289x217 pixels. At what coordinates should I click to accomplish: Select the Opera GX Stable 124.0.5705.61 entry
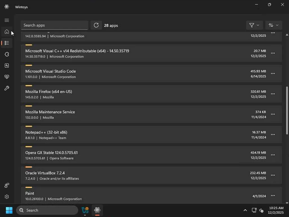pyautogui.click(x=151, y=155)
